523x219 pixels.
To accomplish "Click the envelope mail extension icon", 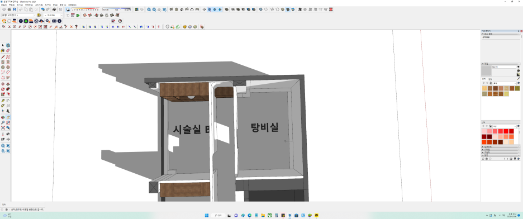I will click(x=54, y=21).
